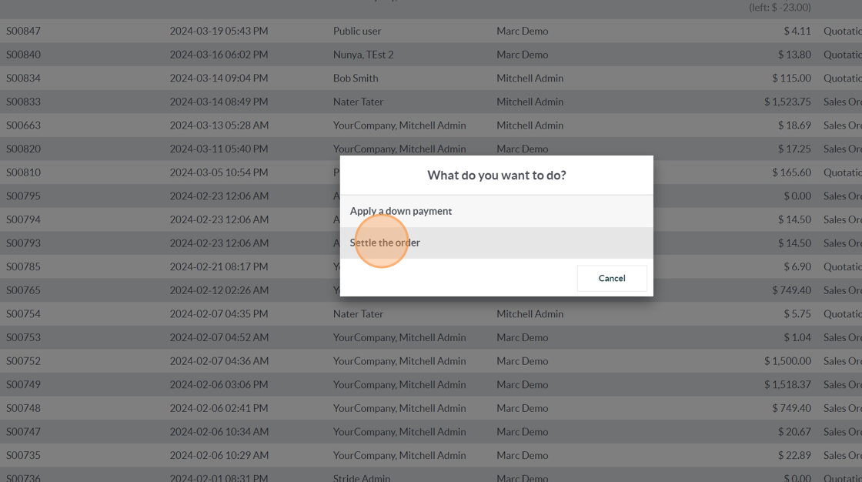
Task: Click Marc Demo on the S00752 row
Action: click(x=523, y=362)
